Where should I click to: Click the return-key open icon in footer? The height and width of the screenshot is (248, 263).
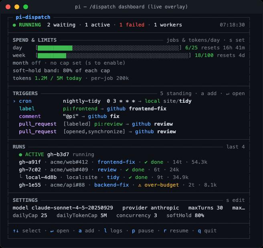coord(52,231)
